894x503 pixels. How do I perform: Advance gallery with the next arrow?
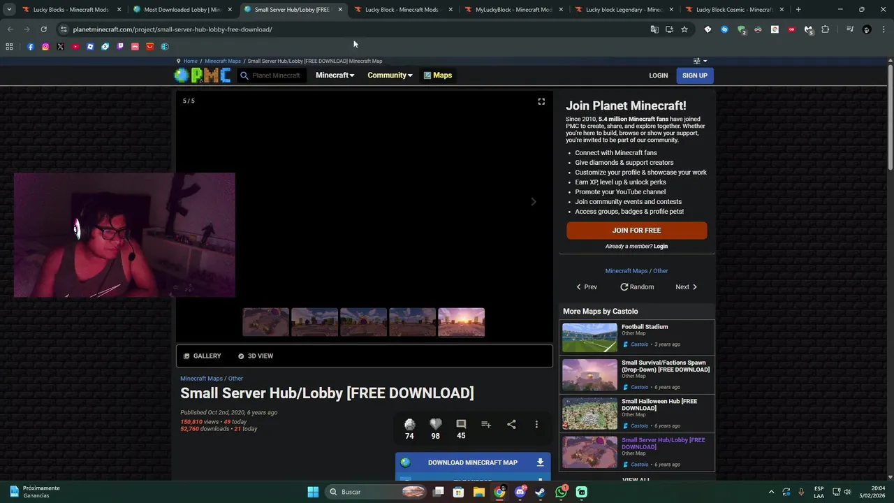[x=534, y=202]
